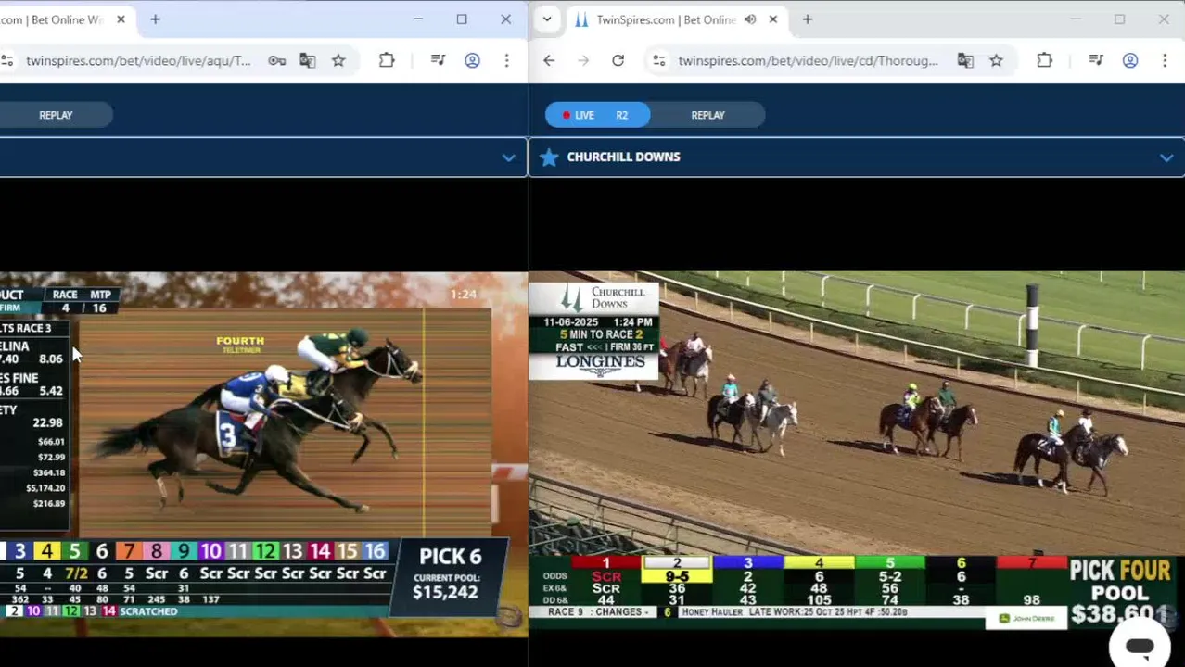Bookmark Churchill Downs page with right window star

[x=996, y=60]
